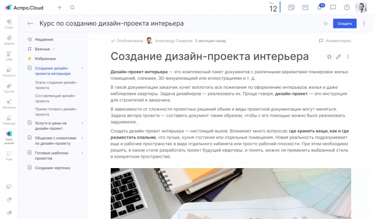The height and width of the screenshot is (219, 374).
Task: Click the '5 месяцев назад' timestamp
Action: (x=210, y=41)
